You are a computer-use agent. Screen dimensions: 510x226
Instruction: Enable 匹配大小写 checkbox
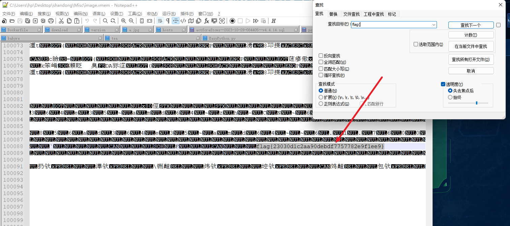[x=321, y=69]
